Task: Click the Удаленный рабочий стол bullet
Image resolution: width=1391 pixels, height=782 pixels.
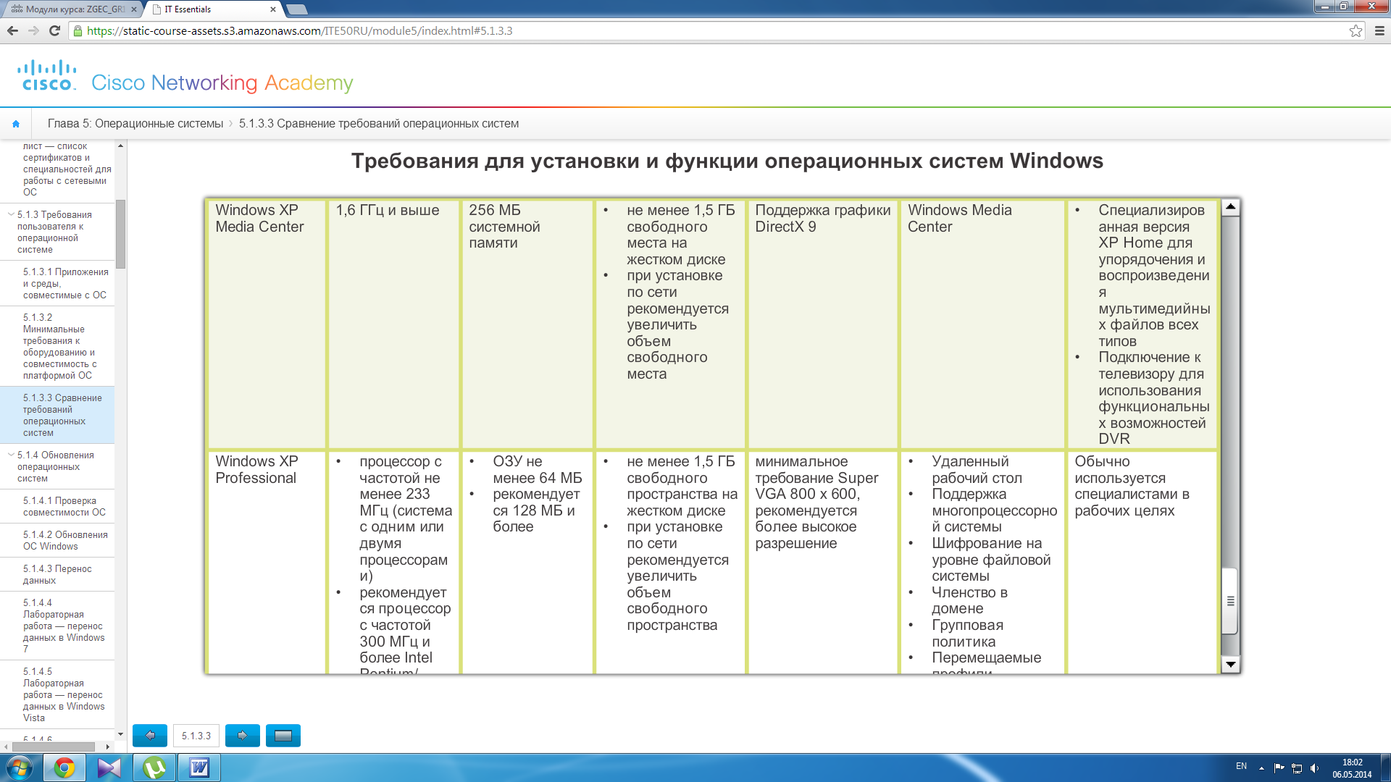Action: tap(977, 469)
